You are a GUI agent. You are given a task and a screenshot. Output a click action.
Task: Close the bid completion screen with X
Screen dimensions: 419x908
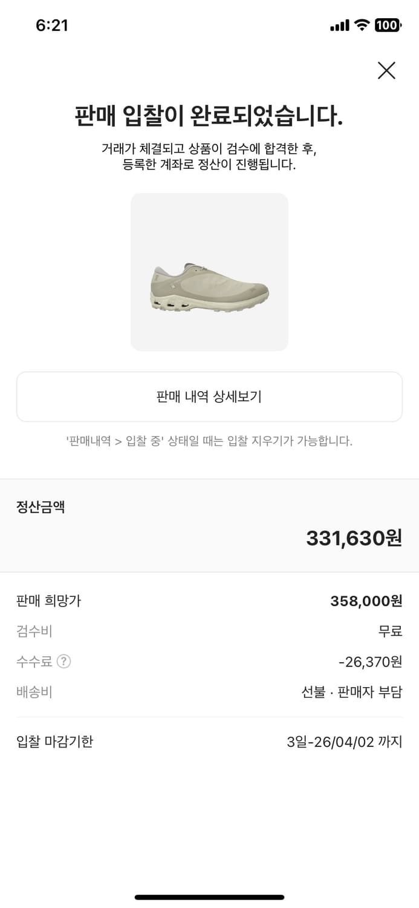(x=386, y=70)
